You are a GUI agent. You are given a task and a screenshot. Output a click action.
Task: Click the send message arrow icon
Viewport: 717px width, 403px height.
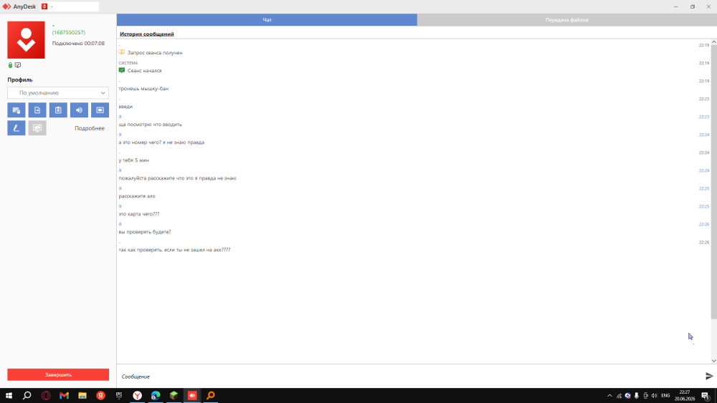tap(709, 376)
